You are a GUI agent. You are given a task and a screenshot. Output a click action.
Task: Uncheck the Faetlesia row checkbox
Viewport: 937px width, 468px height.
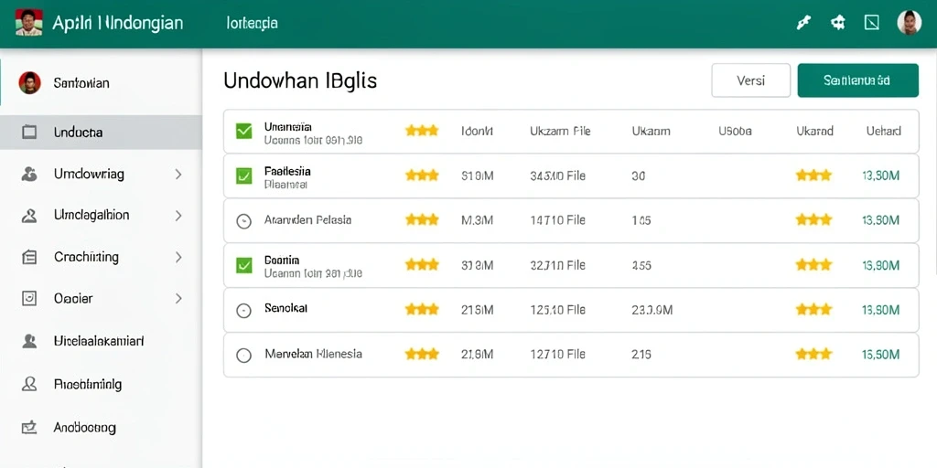tap(243, 175)
